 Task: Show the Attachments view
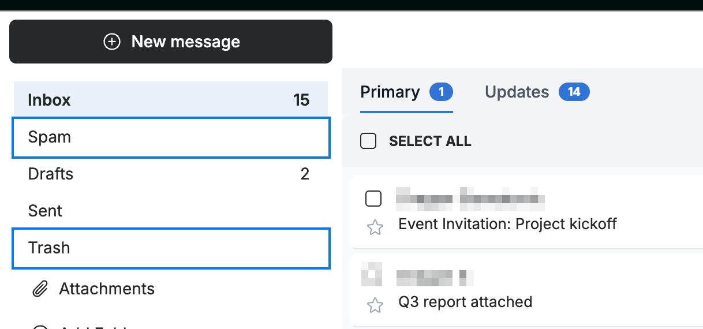pos(107,289)
